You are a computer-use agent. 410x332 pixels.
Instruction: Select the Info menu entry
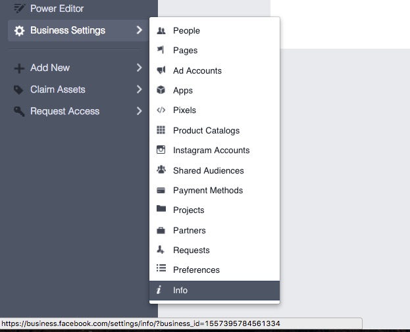[180, 290]
